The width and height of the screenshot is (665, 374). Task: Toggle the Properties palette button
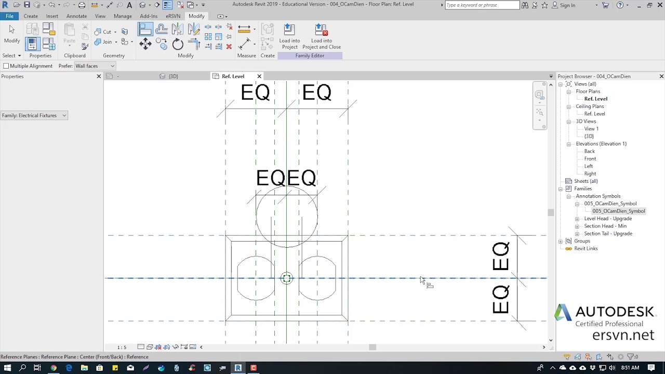pyautogui.click(x=32, y=44)
